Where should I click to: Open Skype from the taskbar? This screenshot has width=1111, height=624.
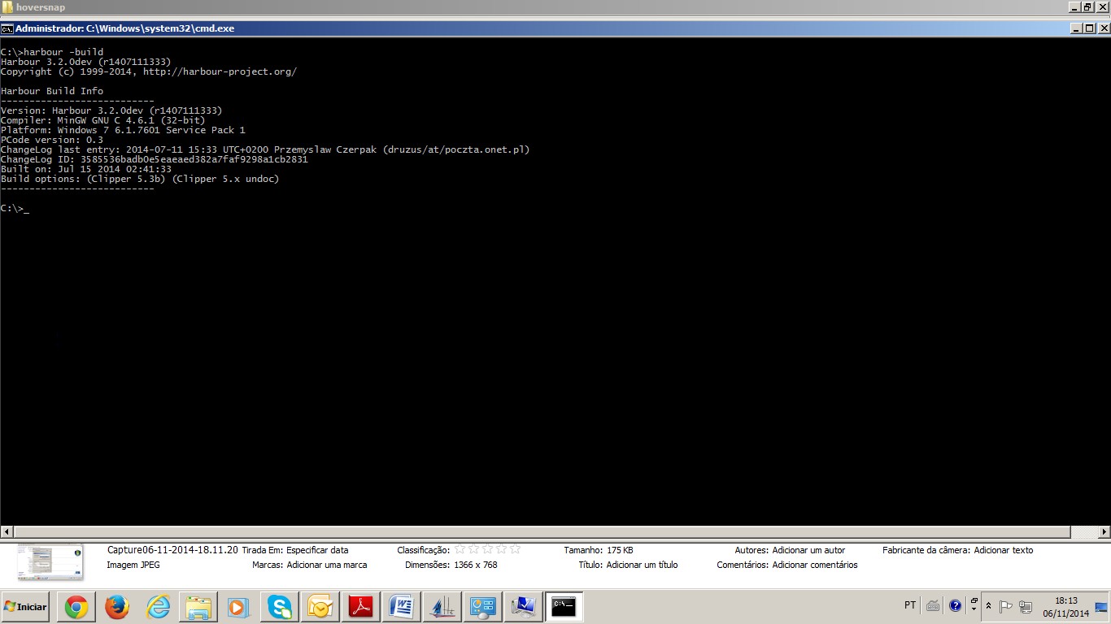click(x=280, y=607)
